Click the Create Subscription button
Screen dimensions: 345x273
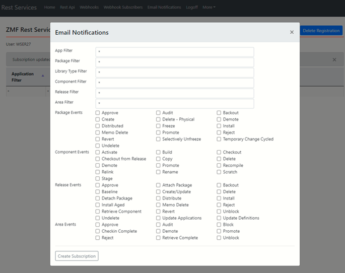point(77,256)
